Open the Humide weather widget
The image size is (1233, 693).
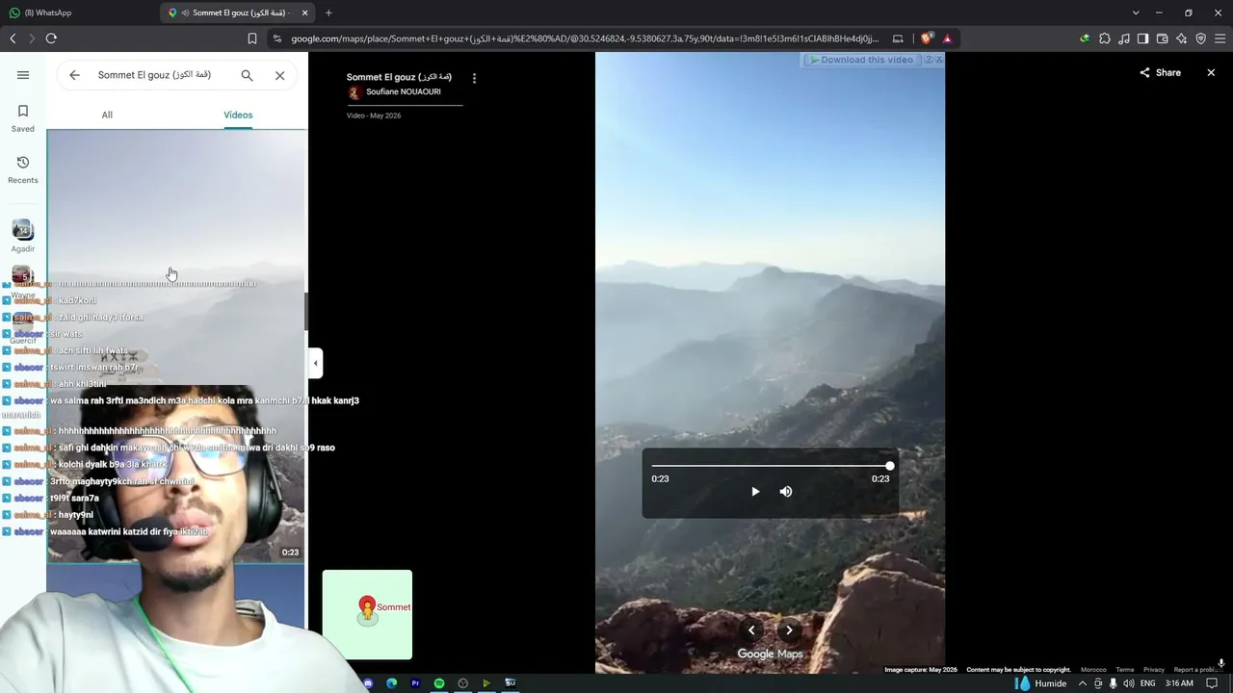point(1040,683)
